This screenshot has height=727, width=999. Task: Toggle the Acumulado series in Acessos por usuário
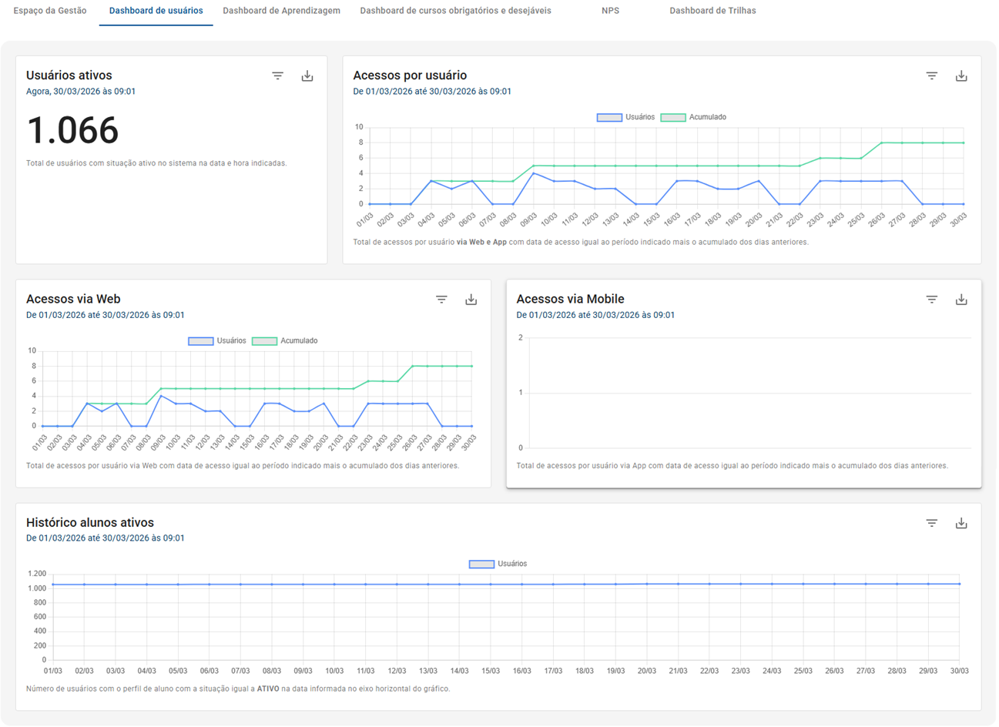tap(702, 116)
